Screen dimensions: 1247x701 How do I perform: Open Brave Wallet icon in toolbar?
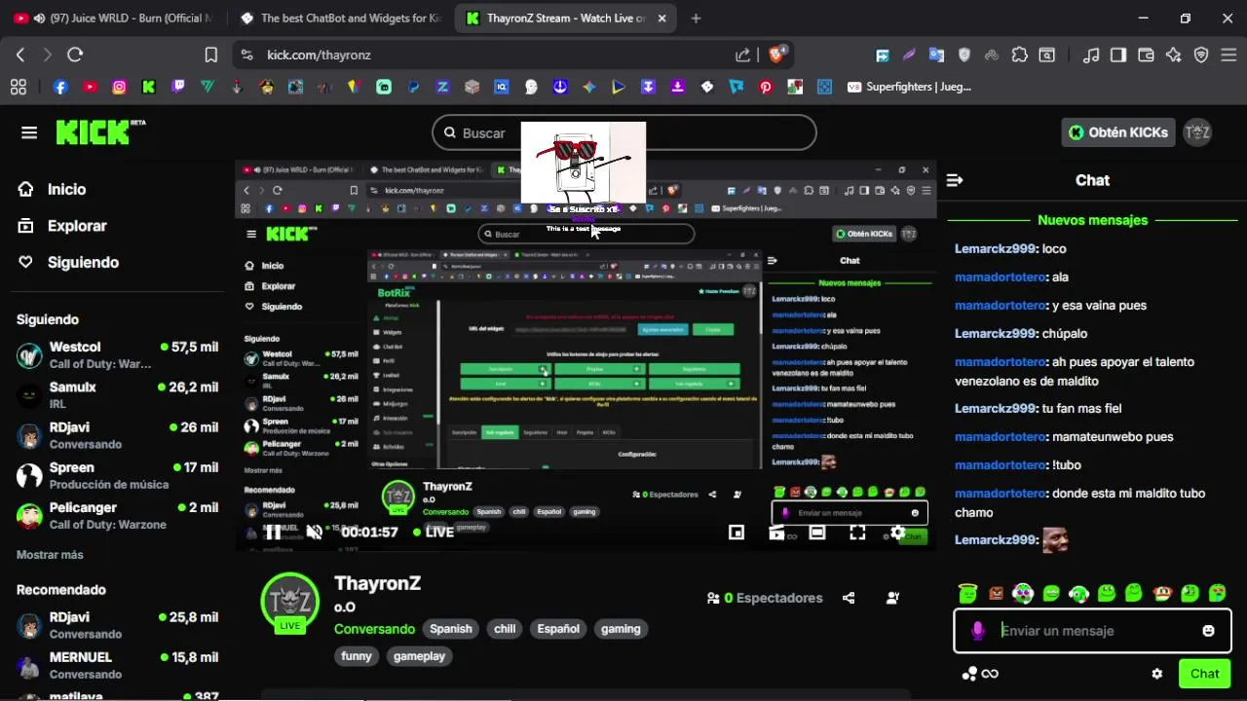[x=1146, y=55]
